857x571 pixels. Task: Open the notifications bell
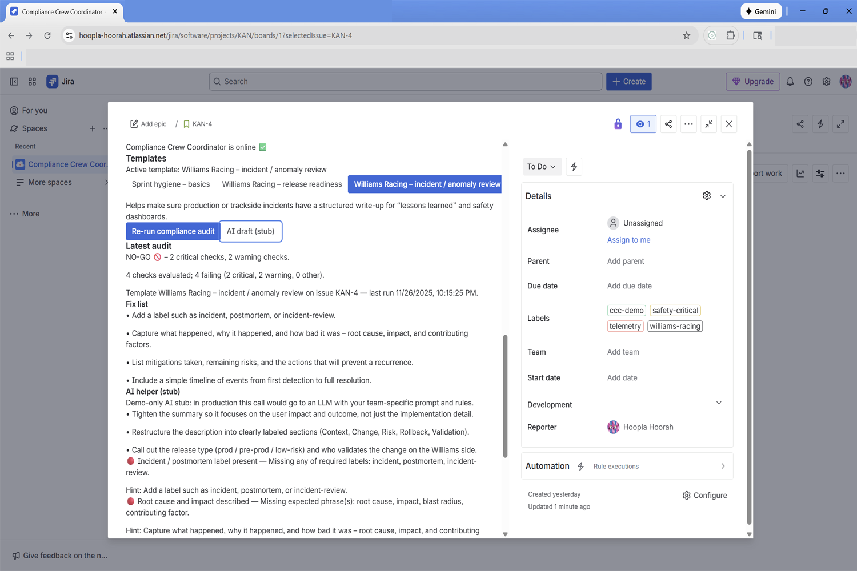(x=790, y=82)
